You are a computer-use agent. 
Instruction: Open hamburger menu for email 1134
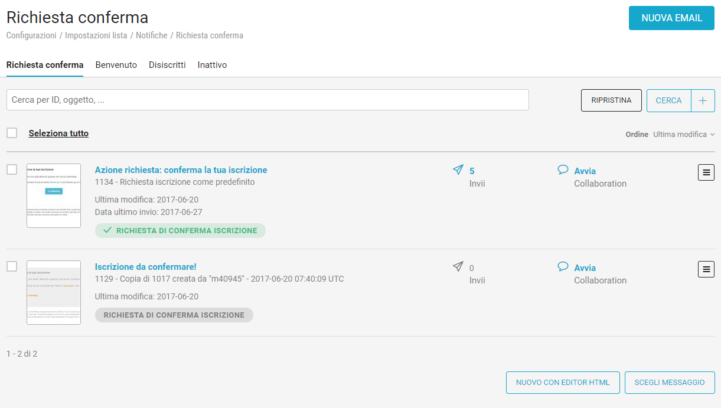point(706,172)
